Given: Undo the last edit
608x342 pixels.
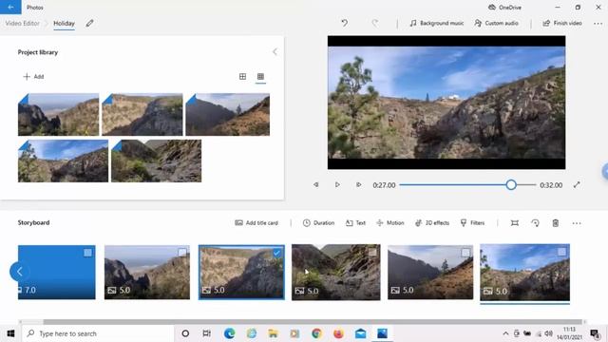Looking at the screenshot, I should tap(344, 23).
